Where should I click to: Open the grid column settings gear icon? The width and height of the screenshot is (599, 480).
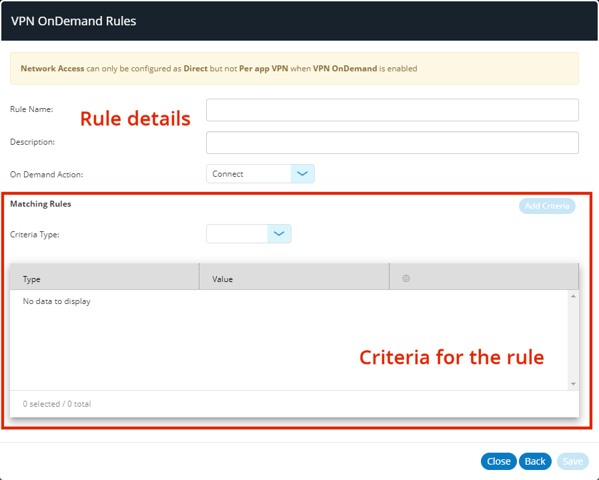(406, 279)
